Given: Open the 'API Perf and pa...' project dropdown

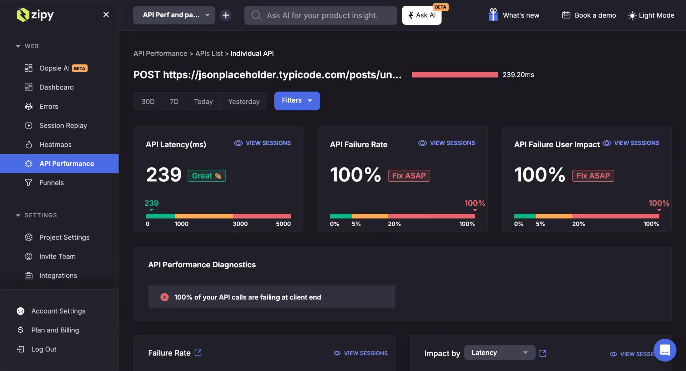Looking at the screenshot, I should point(174,15).
